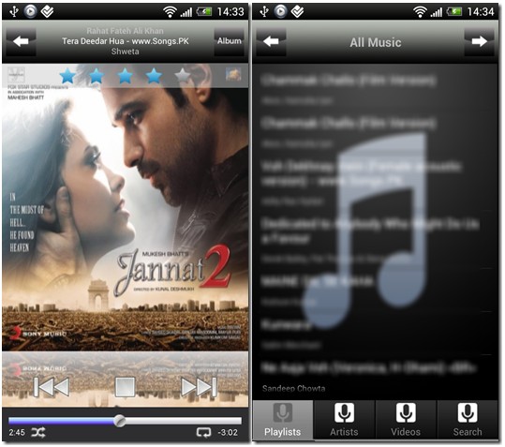Tap the forward arrow in All Music

(x=480, y=41)
